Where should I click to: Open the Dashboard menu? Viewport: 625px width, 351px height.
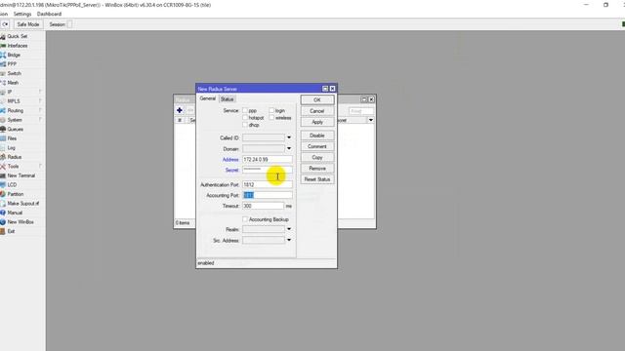pos(49,14)
